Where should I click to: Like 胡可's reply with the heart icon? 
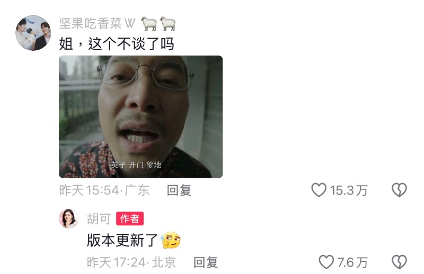(x=326, y=262)
